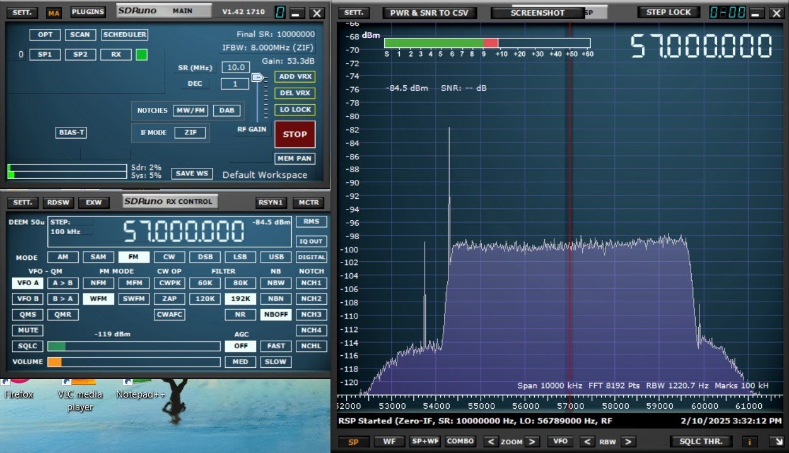Toggle the orange MA button in Main
789x453 pixels.
[x=54, y=13]
